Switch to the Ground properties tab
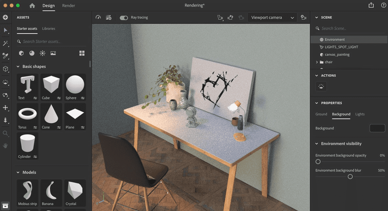Image resolution: width=388 pixels, height=211 pixels. (x=321, y=114)
